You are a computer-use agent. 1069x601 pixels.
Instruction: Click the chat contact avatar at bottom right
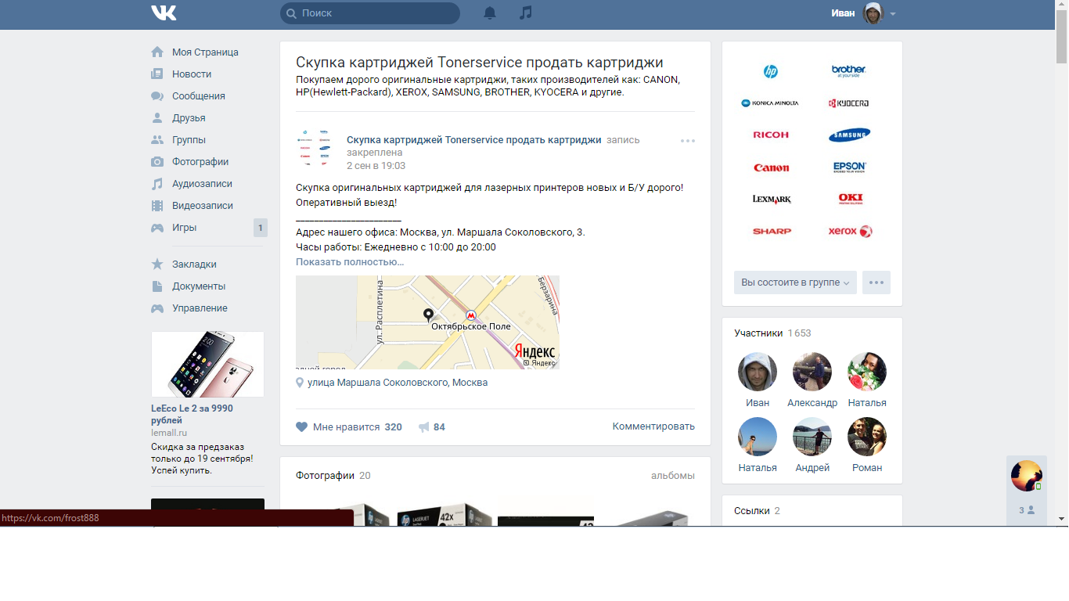click(x=1027, y=476)
